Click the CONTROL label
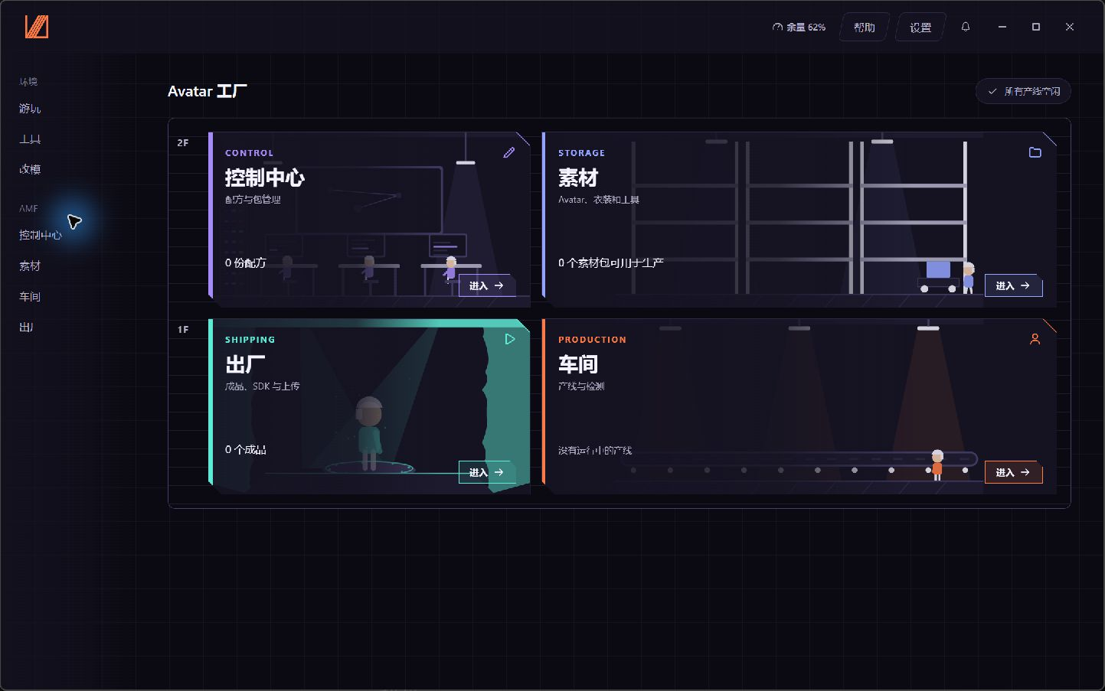The height and width of the screenshot is (691, 1105). [249, 153]
